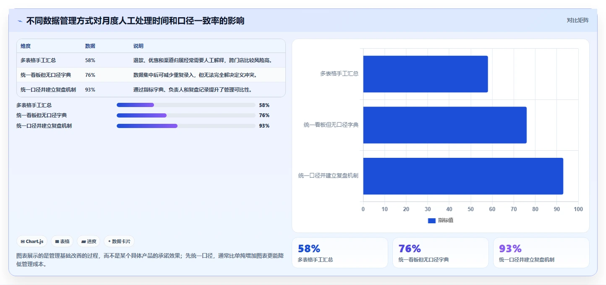Click the Chart.js tag chip
Image resolution: width=606 pixels, height=285 pixels.
coord(32,241)
